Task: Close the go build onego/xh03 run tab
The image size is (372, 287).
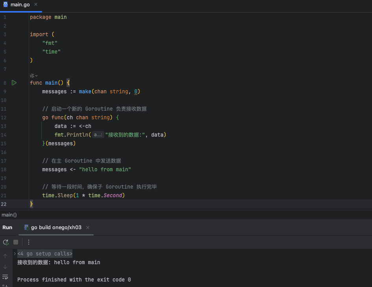Action: click(88, 228)
